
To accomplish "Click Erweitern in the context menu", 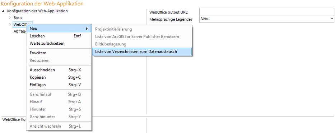I will [59, 53].
